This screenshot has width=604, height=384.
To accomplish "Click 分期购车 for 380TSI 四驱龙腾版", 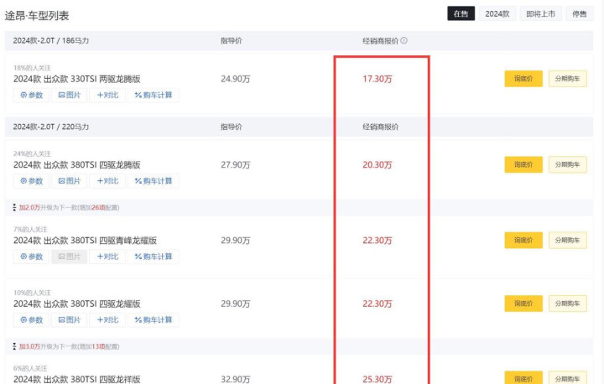I will point(567,164).
